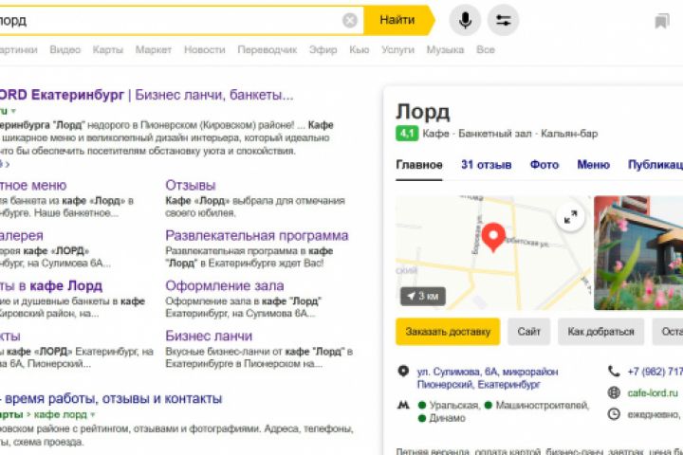
Task: Click the location marker icon beside the address
Action: click(x=403, y=371)
